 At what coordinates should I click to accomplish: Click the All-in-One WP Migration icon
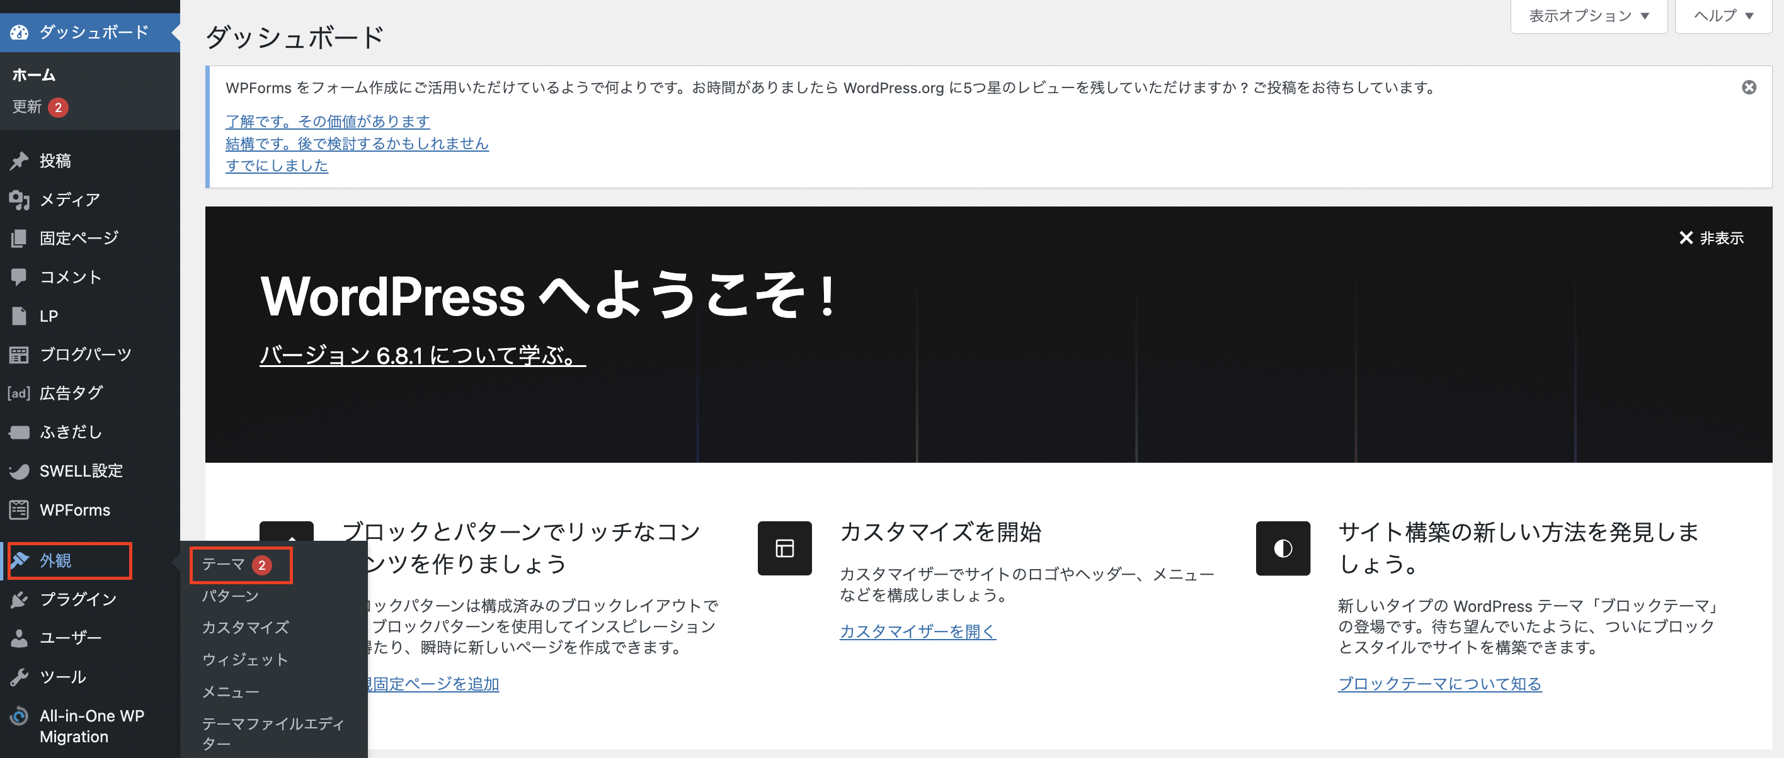pyautogui.click(x=20, y=716)
